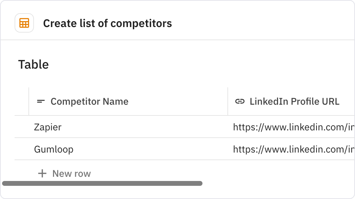Click the text-type icon beside Competitor Name
The width and height of the screenshot is (355, 199).
coord(41,102)
